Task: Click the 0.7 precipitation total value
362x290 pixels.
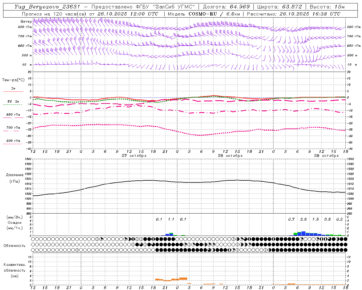Action: pyautogui.click(x=292, y=219)
